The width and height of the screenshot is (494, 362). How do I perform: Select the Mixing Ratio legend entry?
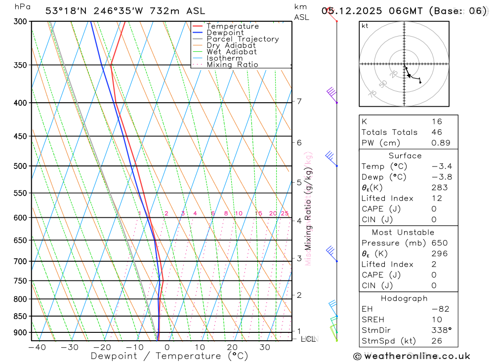(x=225, y=65)
